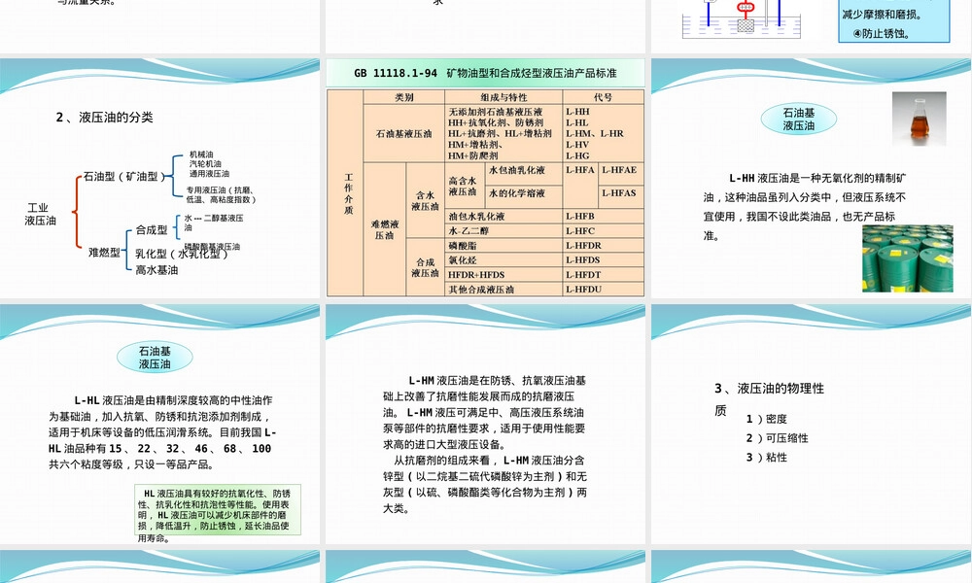Click the GB 11118.1-94 standard heading

(x=485, y=73)
